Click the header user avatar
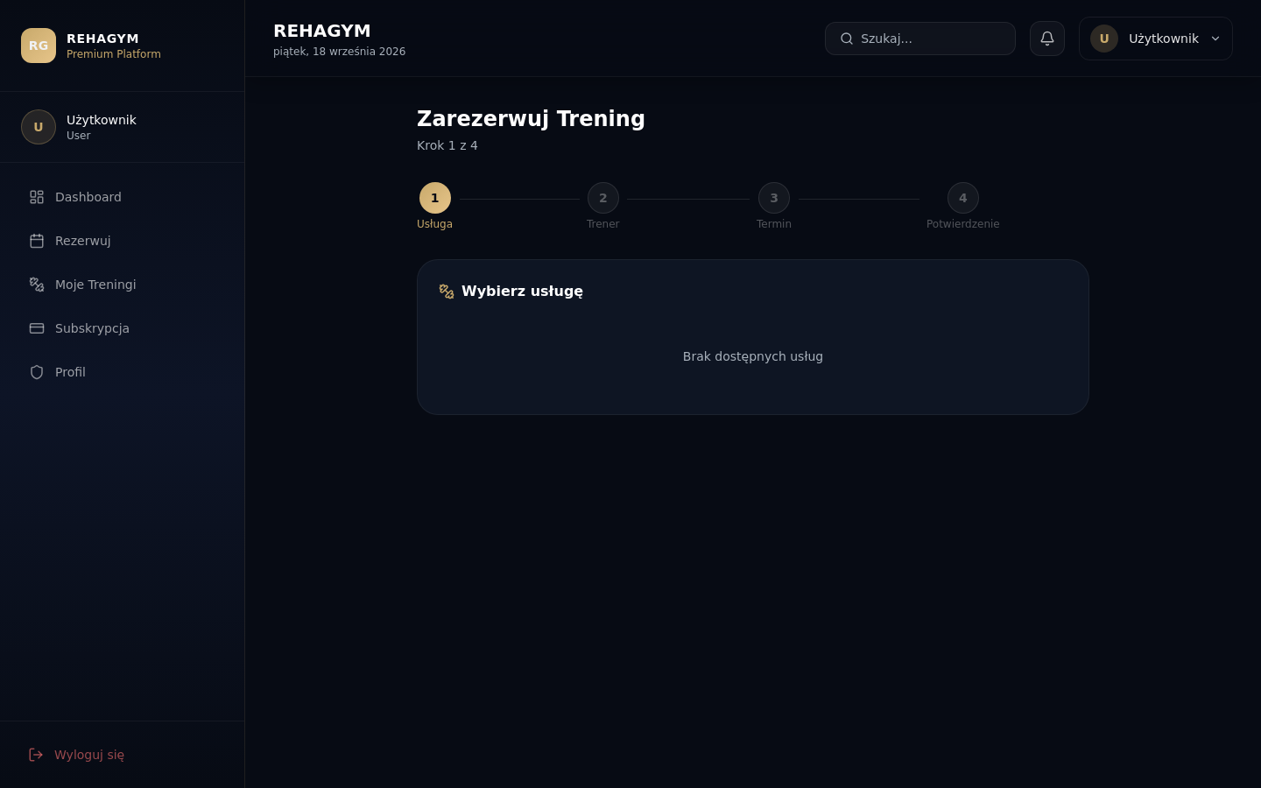The width and height of the screenshot is (1261, 788). (x=1104, y=39)
